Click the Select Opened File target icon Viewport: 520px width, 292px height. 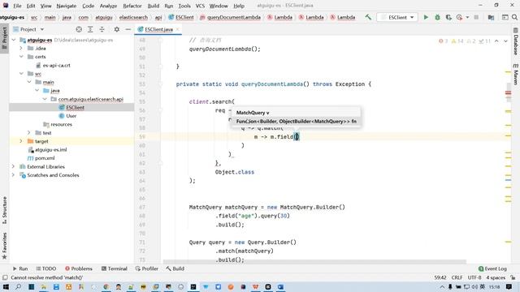[79, 29]
